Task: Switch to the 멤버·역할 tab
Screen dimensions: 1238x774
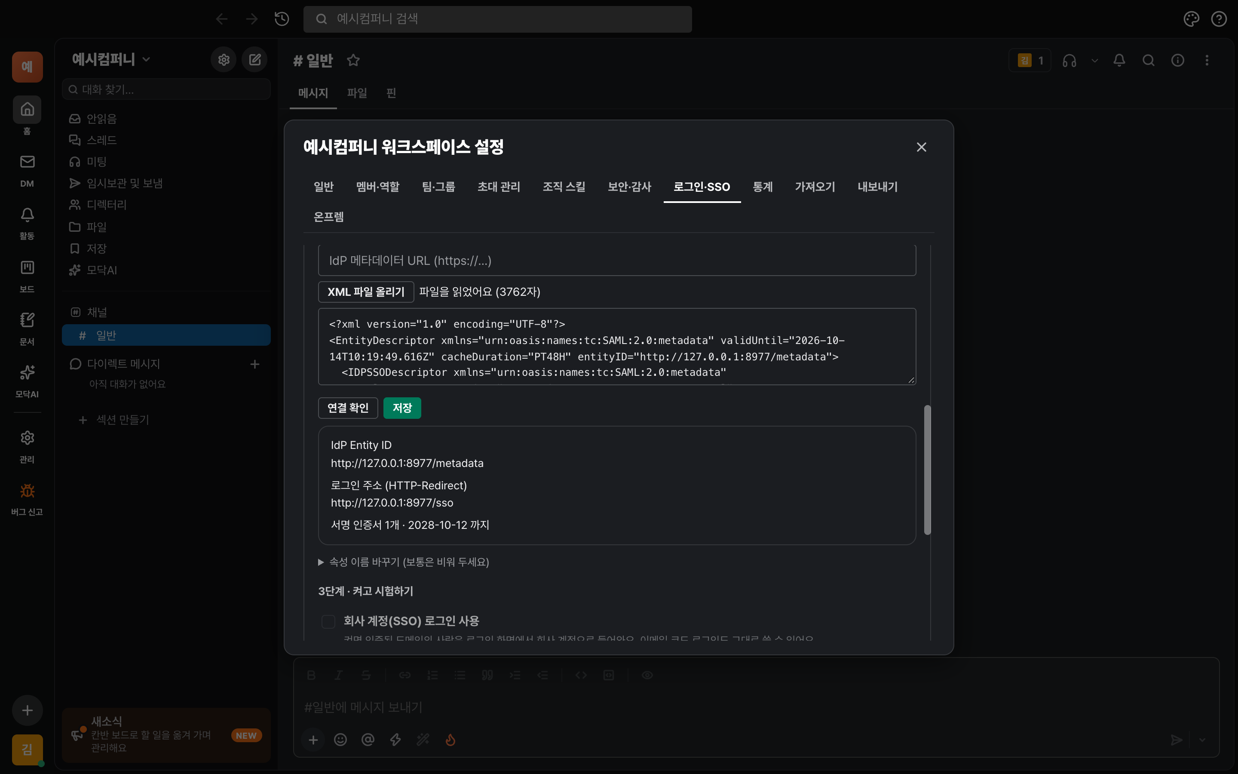Action: point(377,187)
